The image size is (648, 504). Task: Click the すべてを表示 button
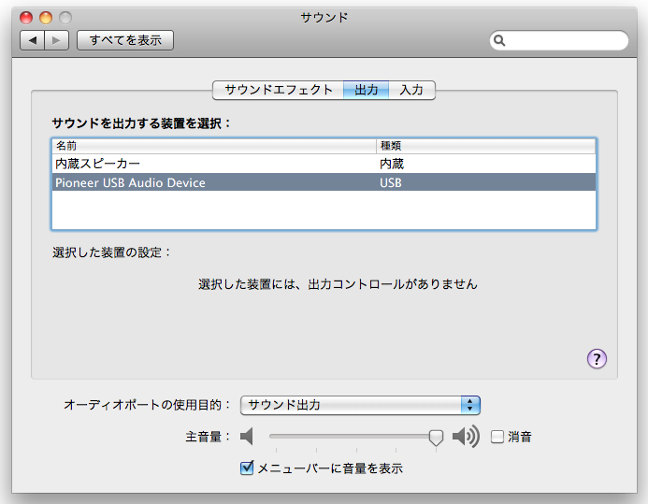[x=125, y=40]
